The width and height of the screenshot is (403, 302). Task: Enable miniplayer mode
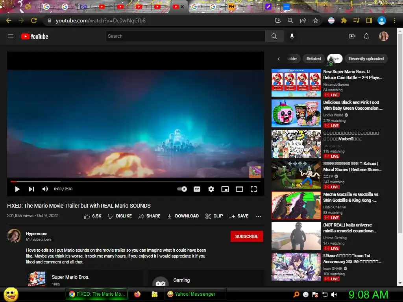coord(225,189)
